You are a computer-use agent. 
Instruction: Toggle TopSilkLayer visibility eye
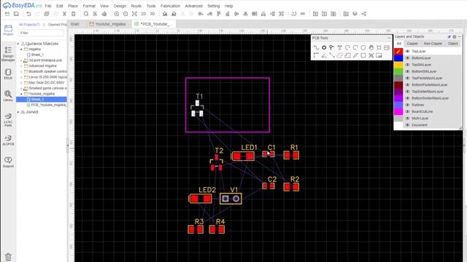(407, 65)
